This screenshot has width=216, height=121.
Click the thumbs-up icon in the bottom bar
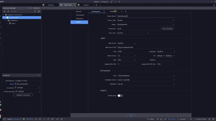[161, 119]
